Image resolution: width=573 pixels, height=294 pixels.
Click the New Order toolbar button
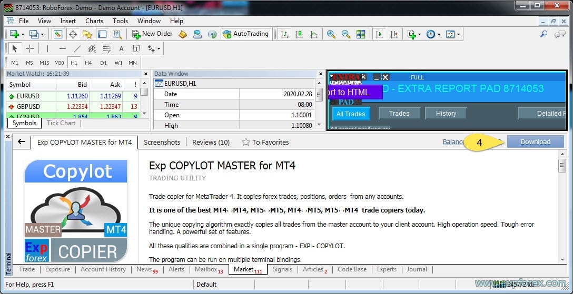tap(152, 34)
